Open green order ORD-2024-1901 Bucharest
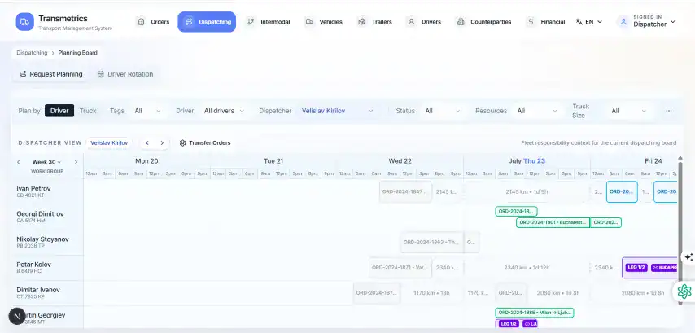 coord(553,222)
